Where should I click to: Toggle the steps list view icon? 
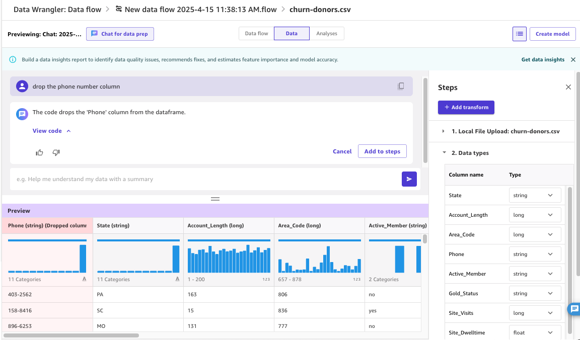click(519, 34)
